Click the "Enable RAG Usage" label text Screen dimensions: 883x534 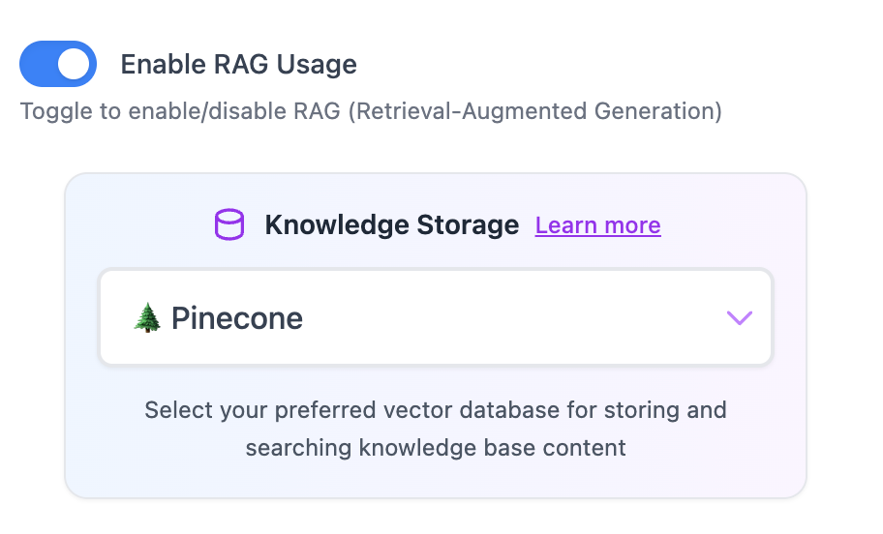pyautogui.click(x=238, y=65)
